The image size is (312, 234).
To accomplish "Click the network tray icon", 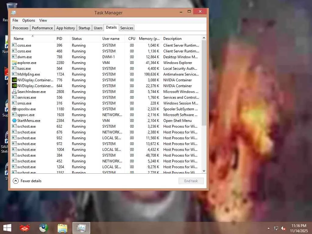I will pyautogui.click(x=276, y=228).
